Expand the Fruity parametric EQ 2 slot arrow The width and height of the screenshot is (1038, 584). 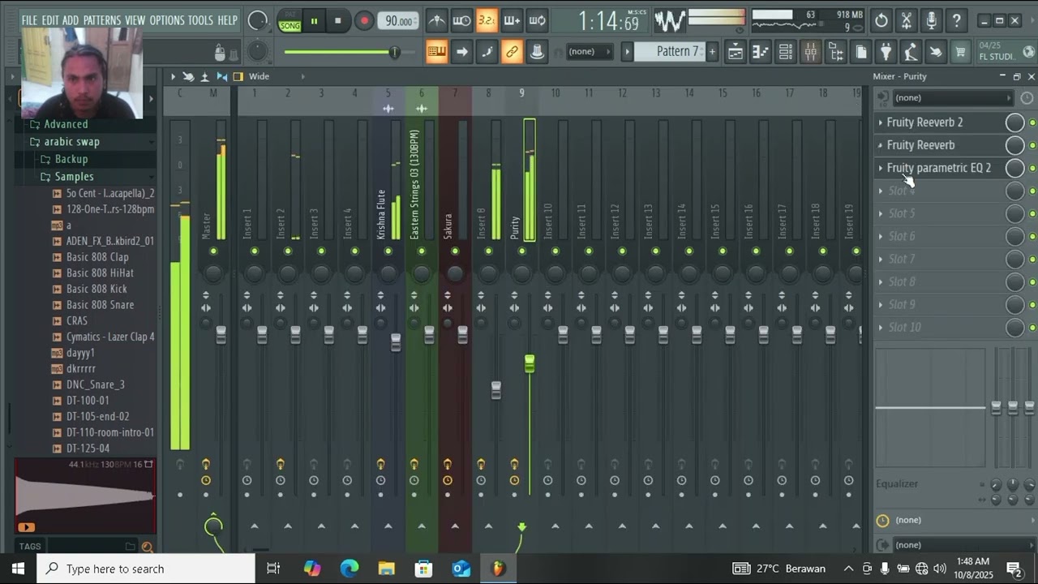[x=881, y=168]
